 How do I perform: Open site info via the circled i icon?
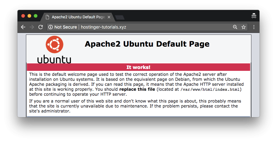click(51, 27)
